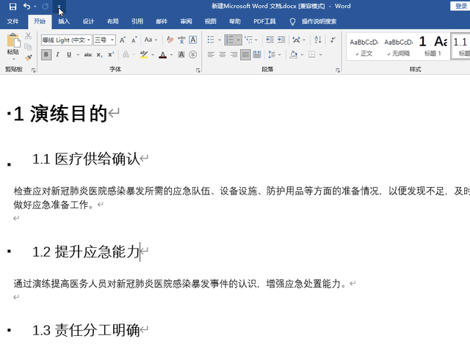The height and width of the screenshot is (355, 470).
Task: Paste clipboard contents with 粘贴
Action: coord(13,45)
